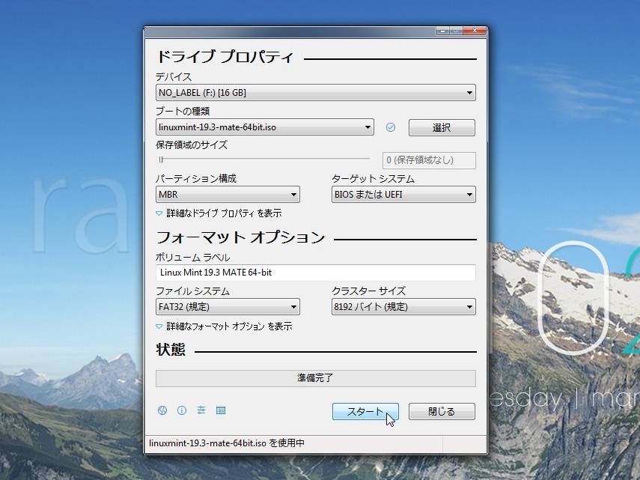Open the ファイル システム FAT32 dropdown
This screenshot has width=640, height=480.
coord(228,306)
